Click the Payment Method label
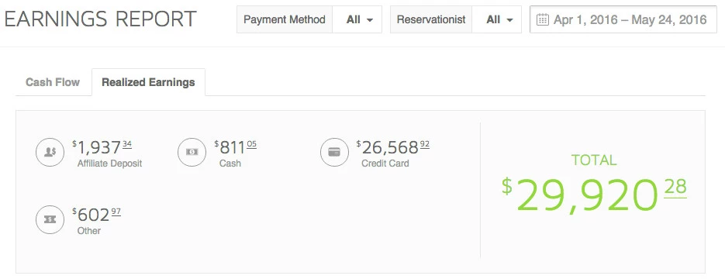 [x=285, y=19]
